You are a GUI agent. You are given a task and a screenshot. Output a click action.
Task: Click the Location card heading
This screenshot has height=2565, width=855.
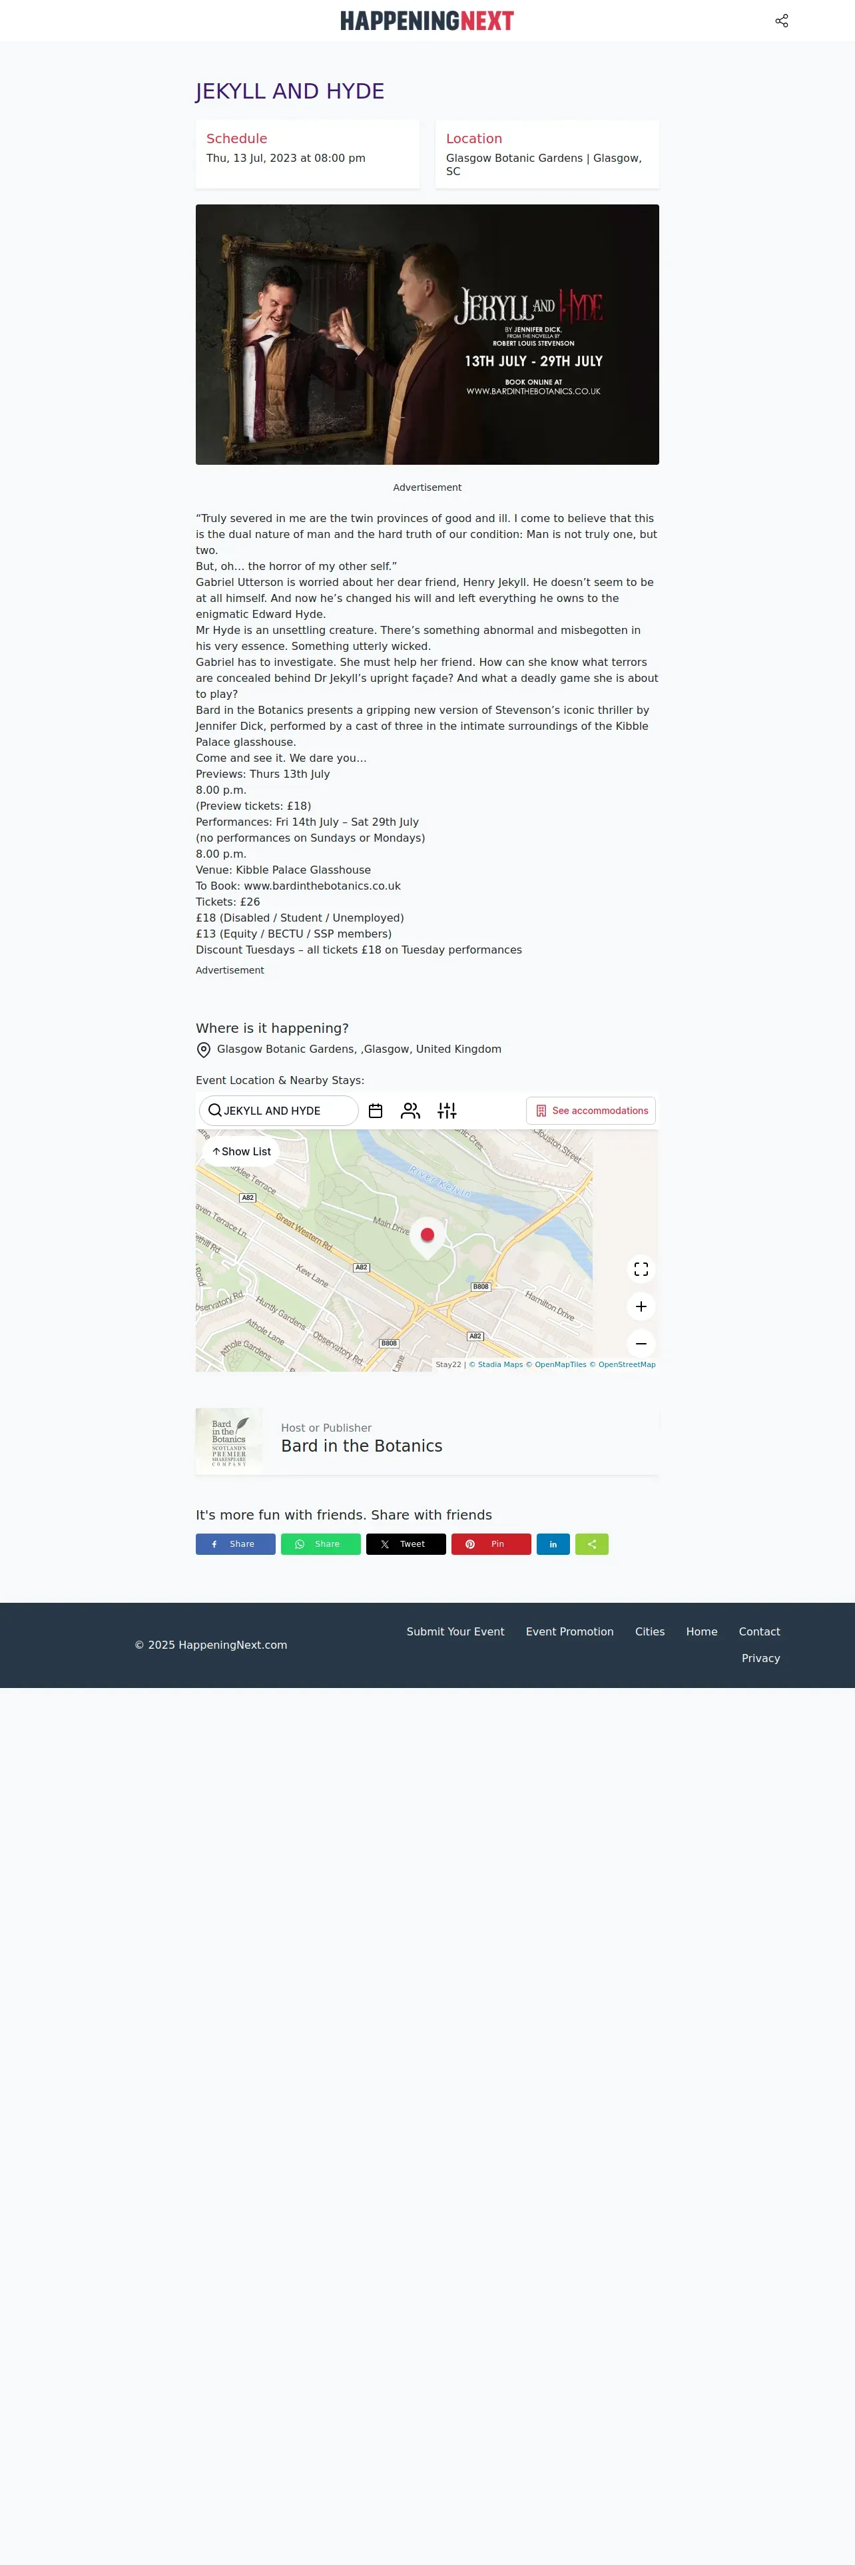click(x=474, y=139)
